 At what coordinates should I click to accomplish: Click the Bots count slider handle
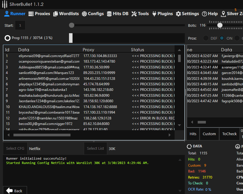coord(220,25)
